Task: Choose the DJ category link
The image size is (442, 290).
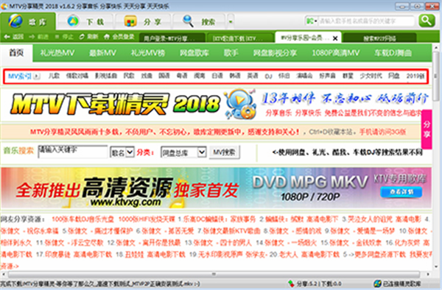Action: tap(268, 76)
